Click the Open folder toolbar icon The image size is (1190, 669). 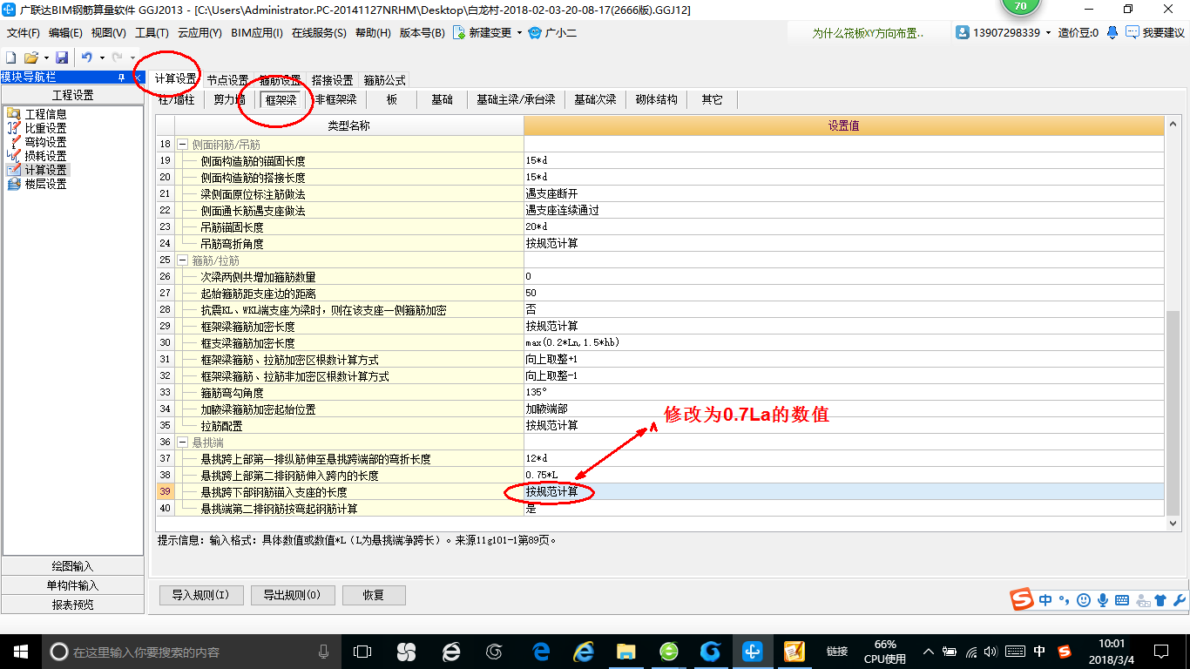tap(30, 57)
